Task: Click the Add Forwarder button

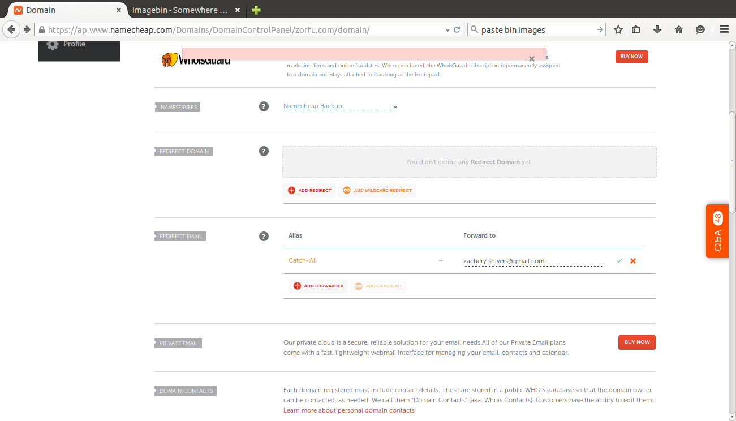Action: click(318, 286)
